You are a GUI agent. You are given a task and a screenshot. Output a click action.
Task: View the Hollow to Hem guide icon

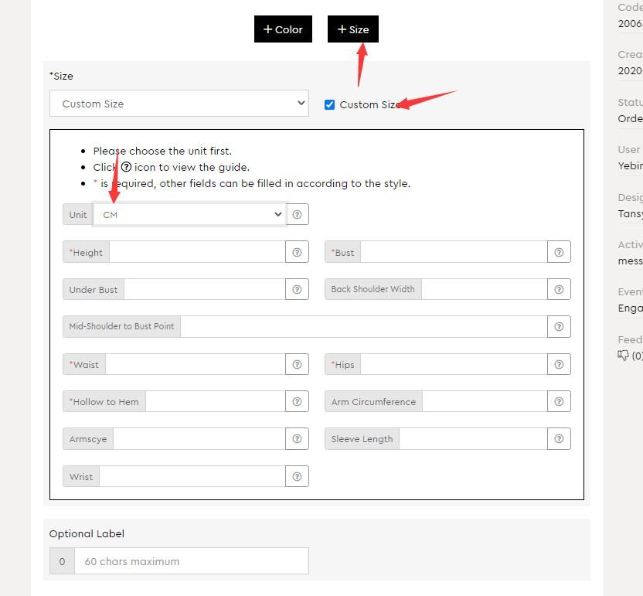pos(297,401)
